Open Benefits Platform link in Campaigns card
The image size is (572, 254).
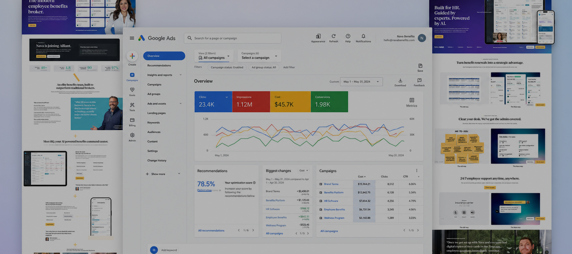334,192
